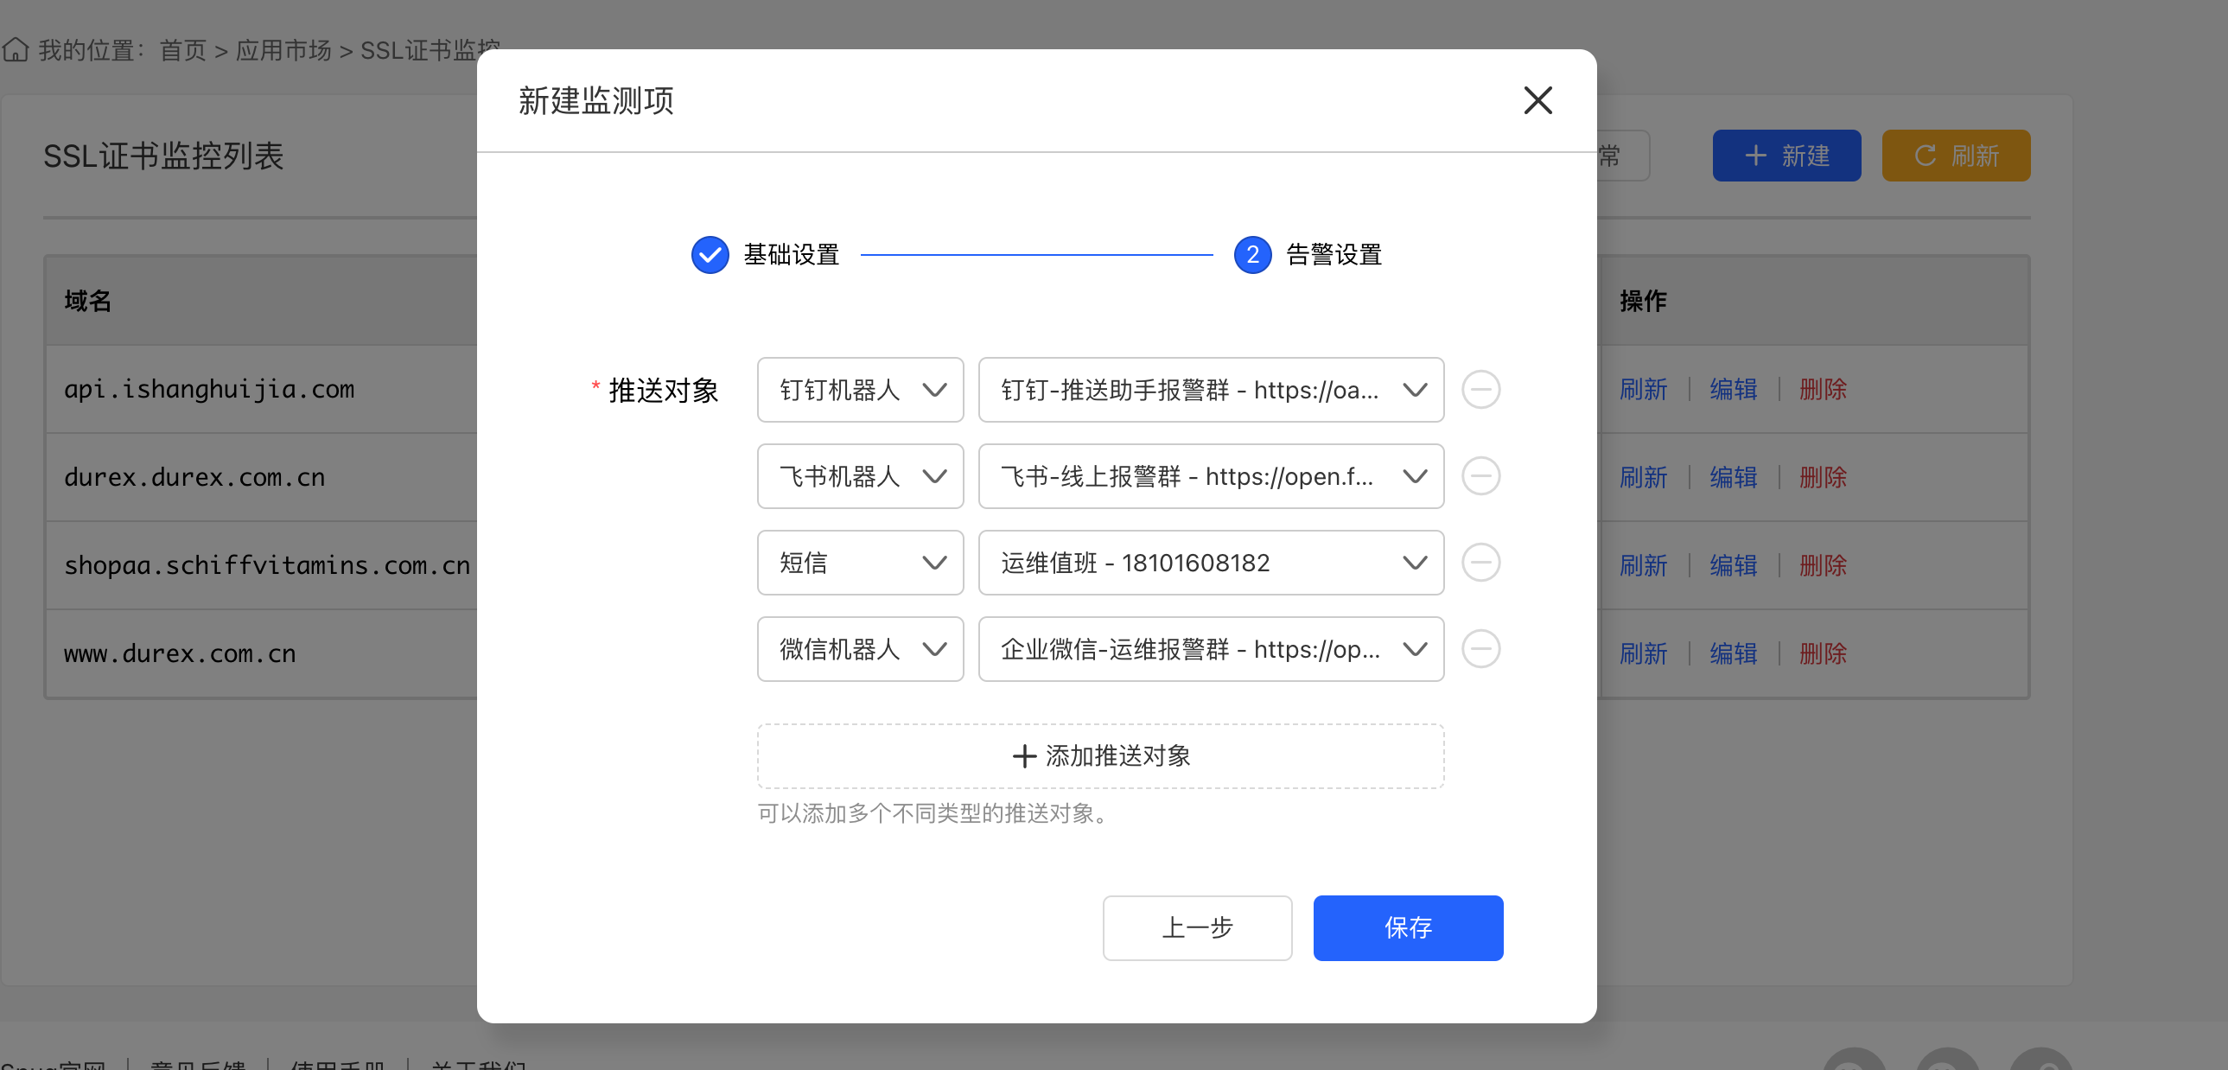Screen dimensions: 2228x1070
Task: Remove the WeChat robot push target row
Action: coord(1480,650)
